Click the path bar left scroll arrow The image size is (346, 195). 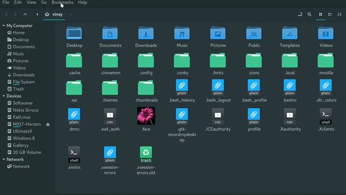pos(37,15)
